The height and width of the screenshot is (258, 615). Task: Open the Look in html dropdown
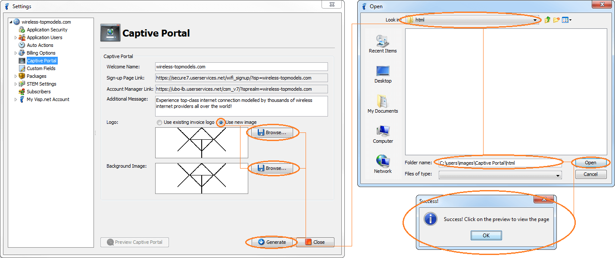535,20
